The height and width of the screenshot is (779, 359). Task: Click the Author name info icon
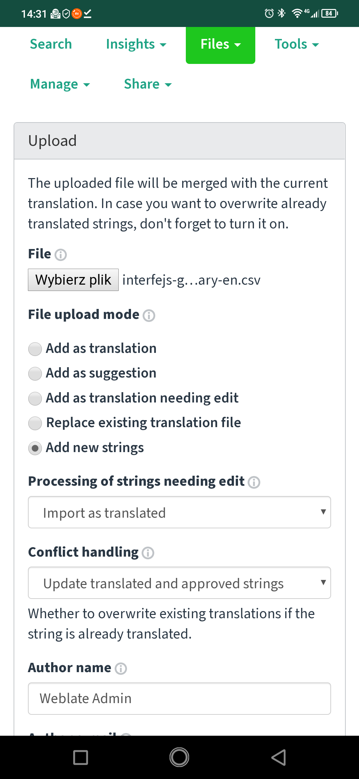121,668
